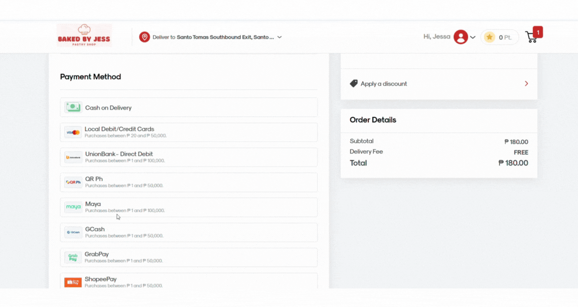The image size is (578, 307).
Task: Click the UnionBank logo icon
Action: (73, 158)
